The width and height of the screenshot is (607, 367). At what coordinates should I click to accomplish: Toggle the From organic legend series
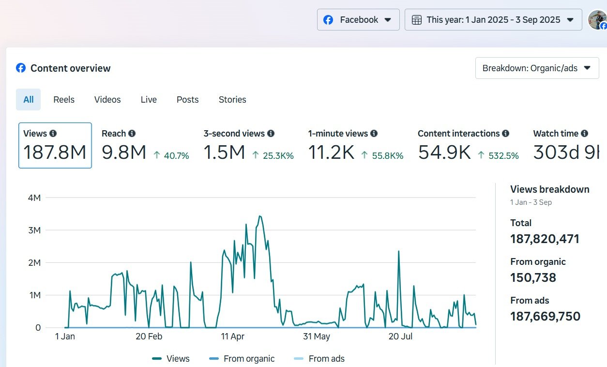[242, 359]
